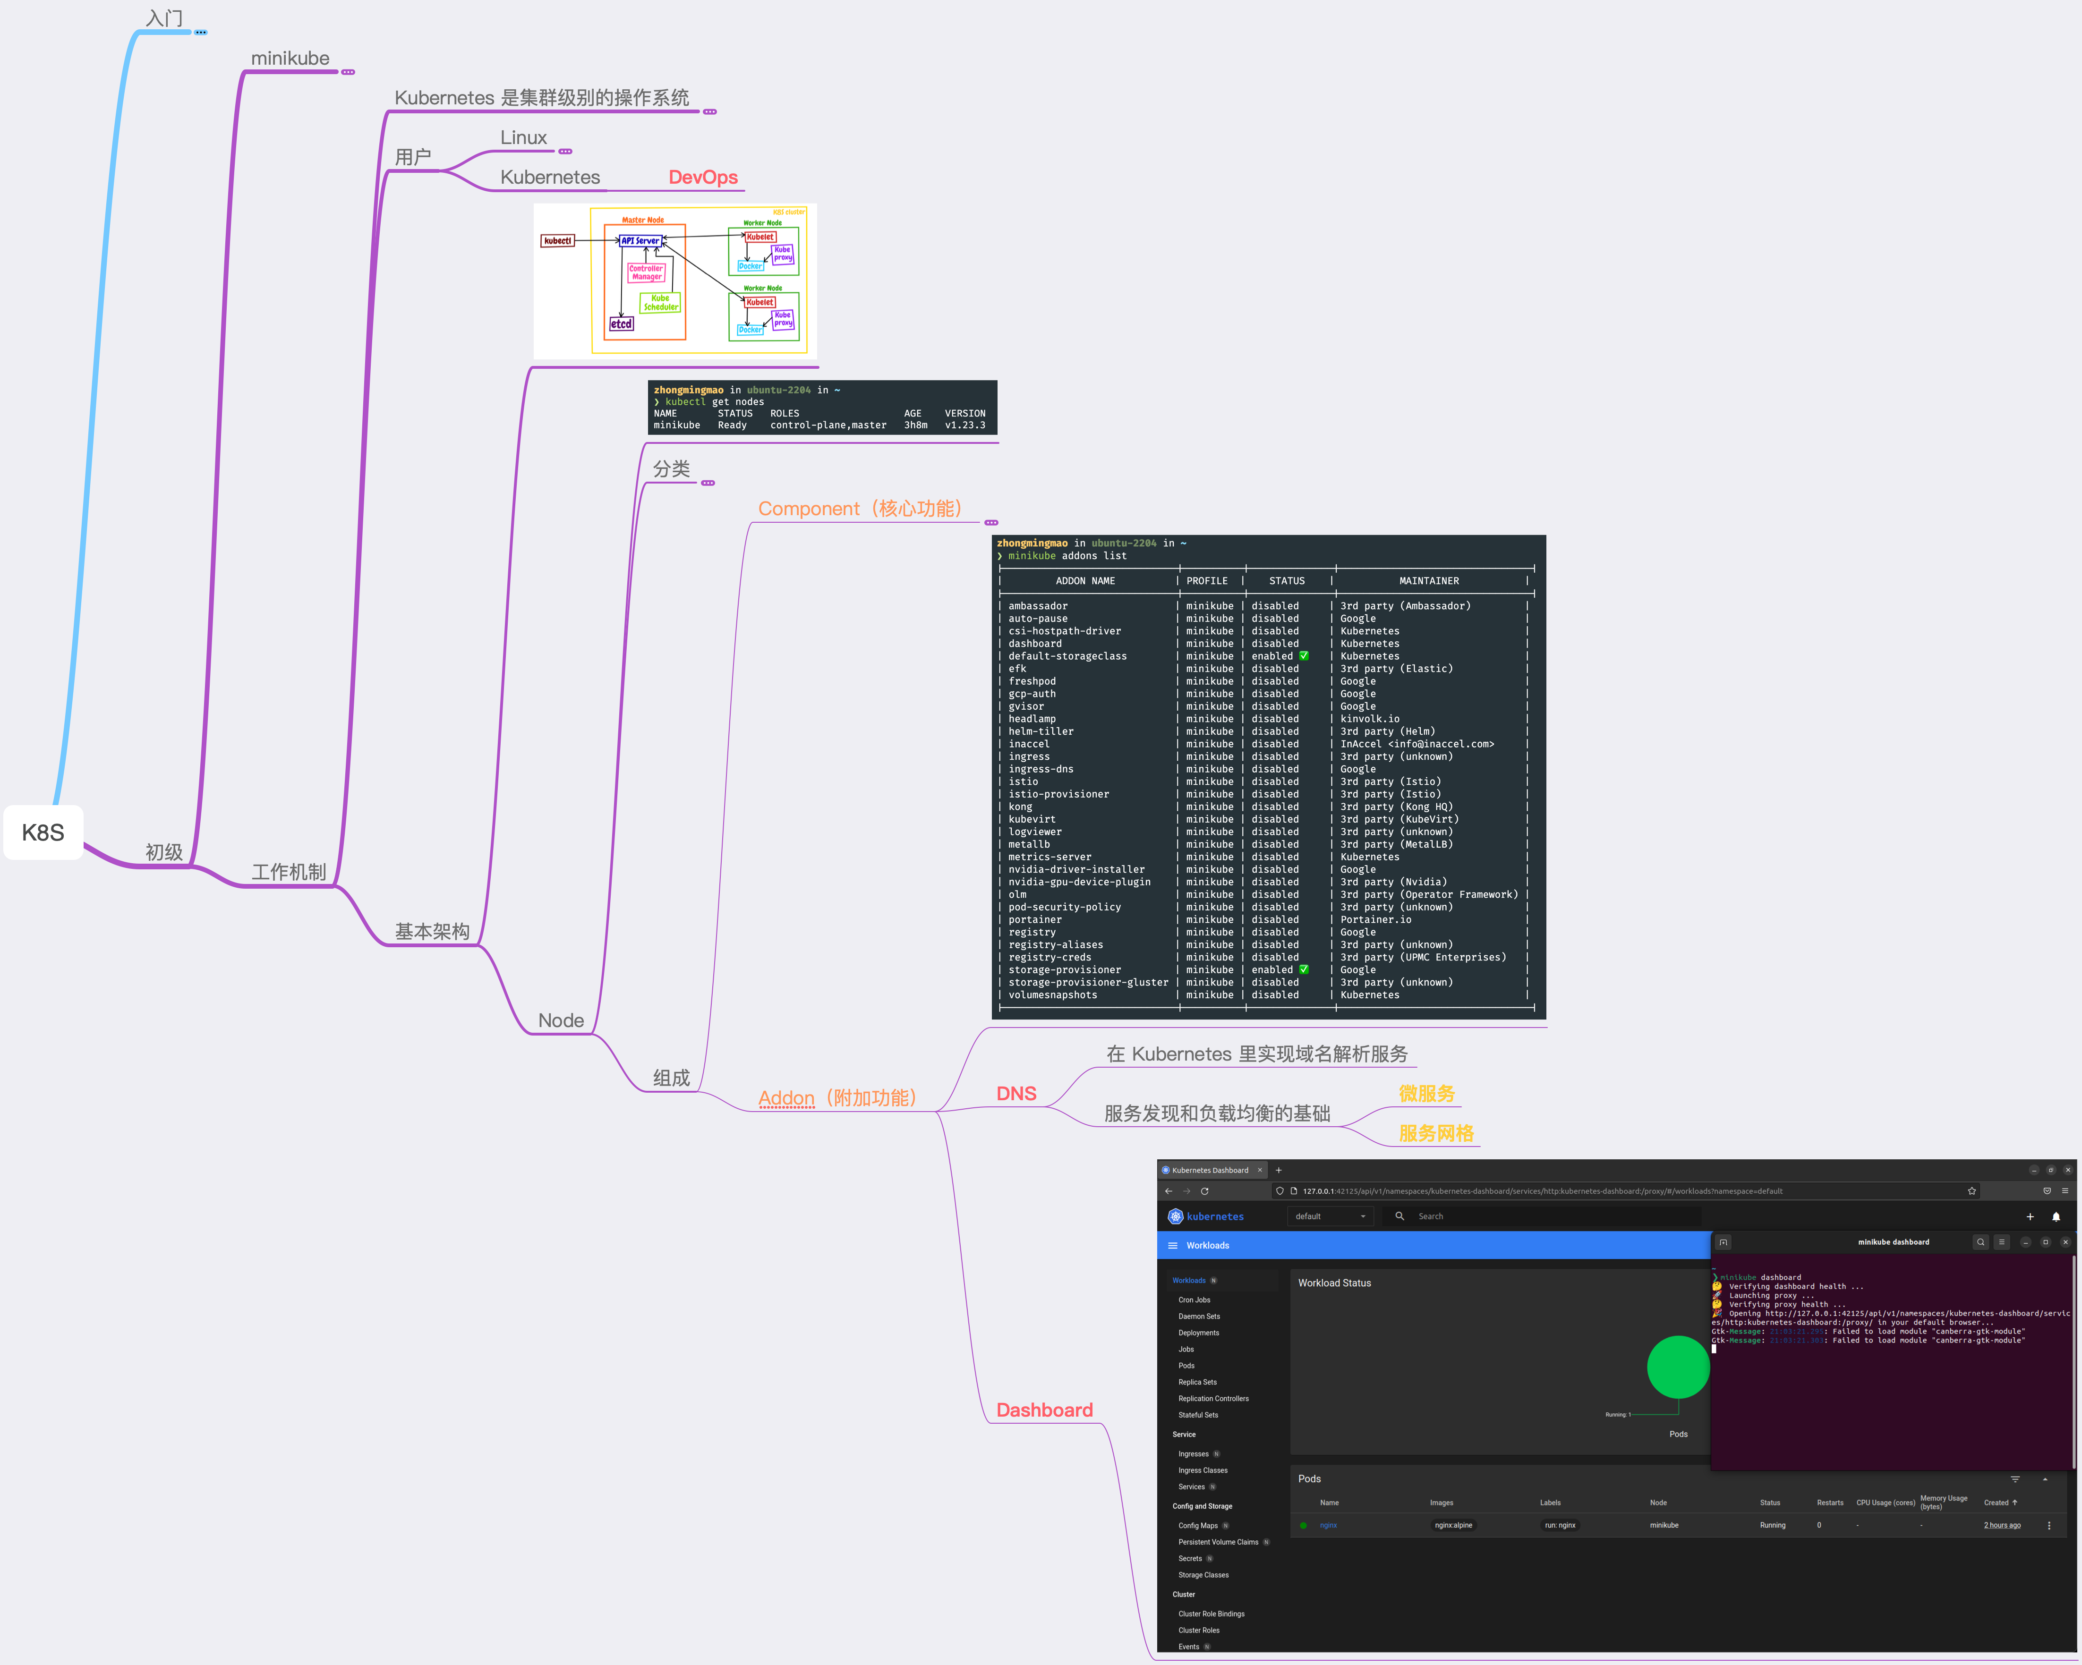Open the nginx pod three-dot actions menu

(2049, 1525)
